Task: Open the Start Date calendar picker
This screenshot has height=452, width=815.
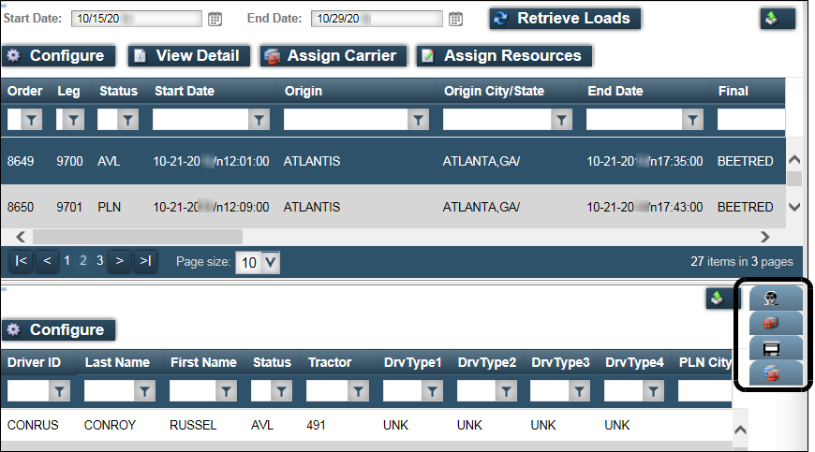Action: [215, 19]
